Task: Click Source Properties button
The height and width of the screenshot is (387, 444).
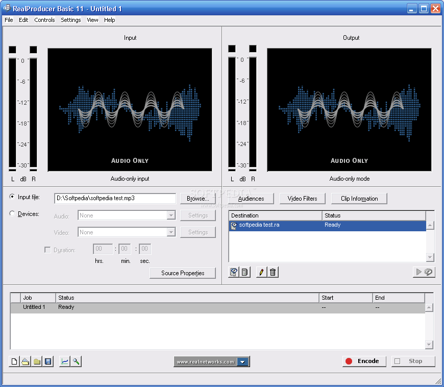Action: point(183,273)
